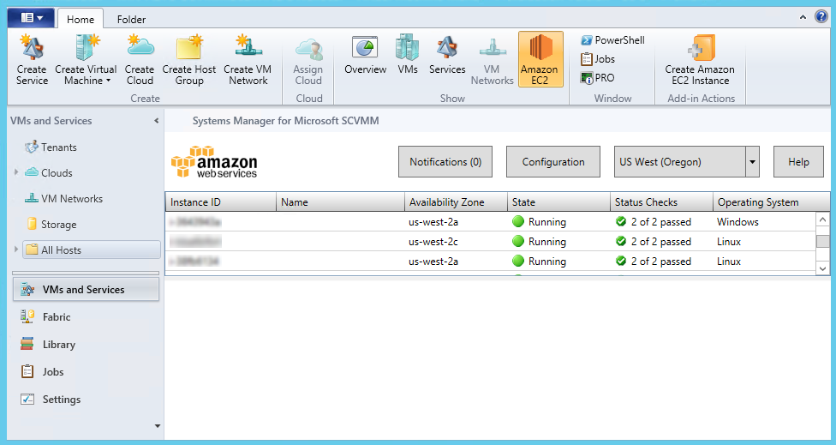Screen dimensions: 836x445
Task: Click the Amazon Web Services logo
Action: [214, 162]
